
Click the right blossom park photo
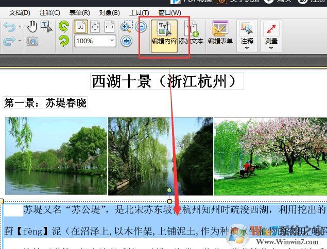pyautogui.click(x=270, y=156)
